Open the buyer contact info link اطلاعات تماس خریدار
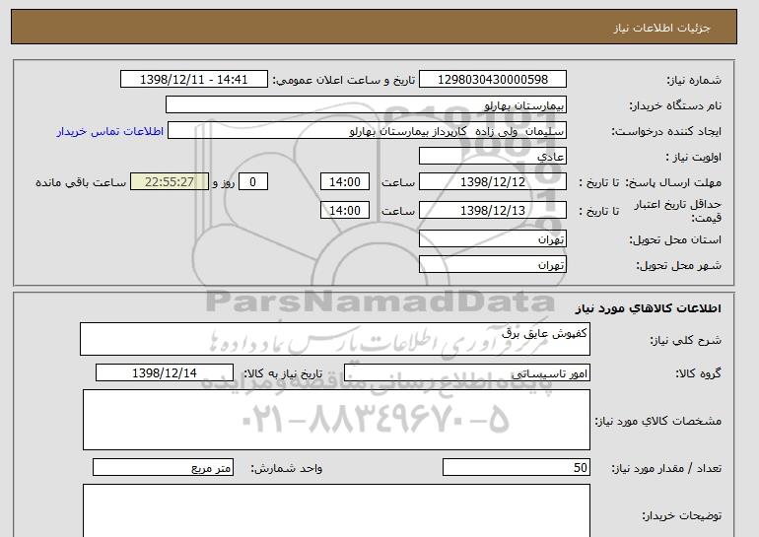This screenshot has height=537, width=759. click(110, 131)
